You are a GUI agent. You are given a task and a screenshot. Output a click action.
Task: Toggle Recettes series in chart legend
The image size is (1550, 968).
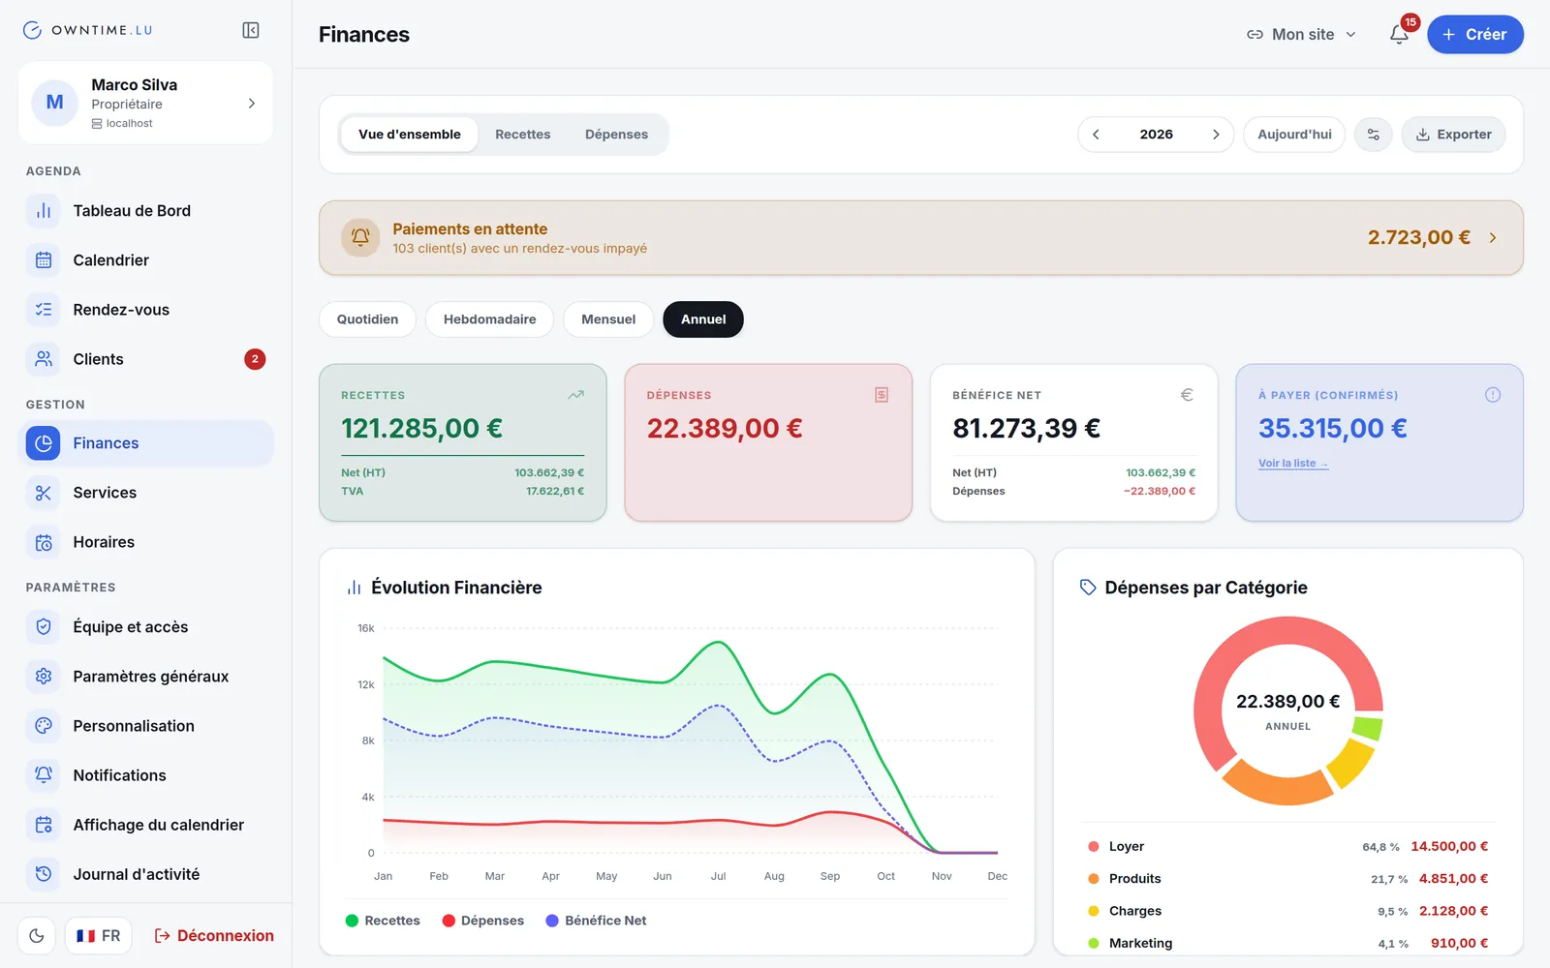383,921
